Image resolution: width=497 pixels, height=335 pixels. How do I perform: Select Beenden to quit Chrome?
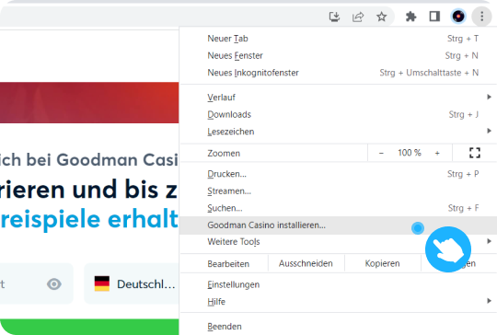click(x=338, y=326)
